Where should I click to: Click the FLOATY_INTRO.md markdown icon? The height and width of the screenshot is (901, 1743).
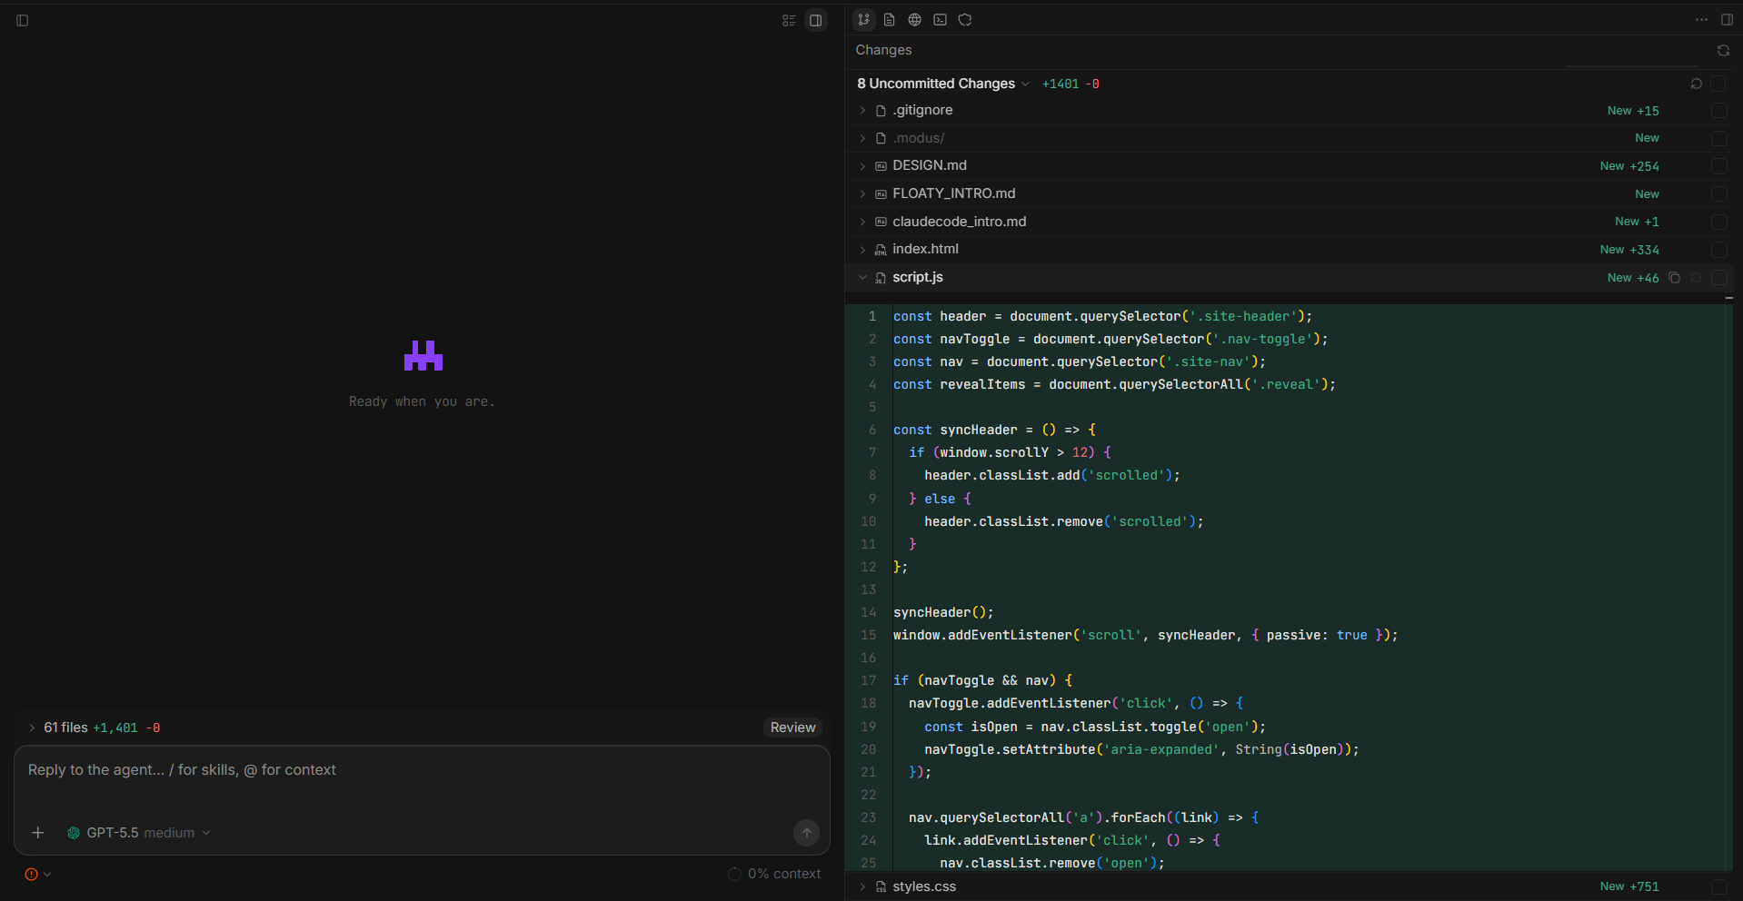pyautogui.click(x=881, y=194)
